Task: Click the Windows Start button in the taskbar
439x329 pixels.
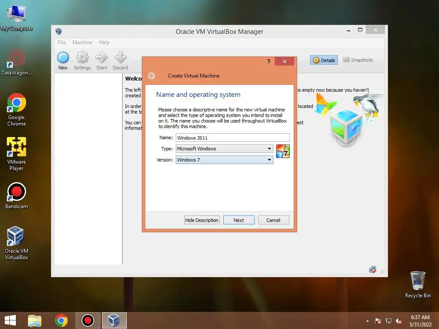Action: click(10, 320)
